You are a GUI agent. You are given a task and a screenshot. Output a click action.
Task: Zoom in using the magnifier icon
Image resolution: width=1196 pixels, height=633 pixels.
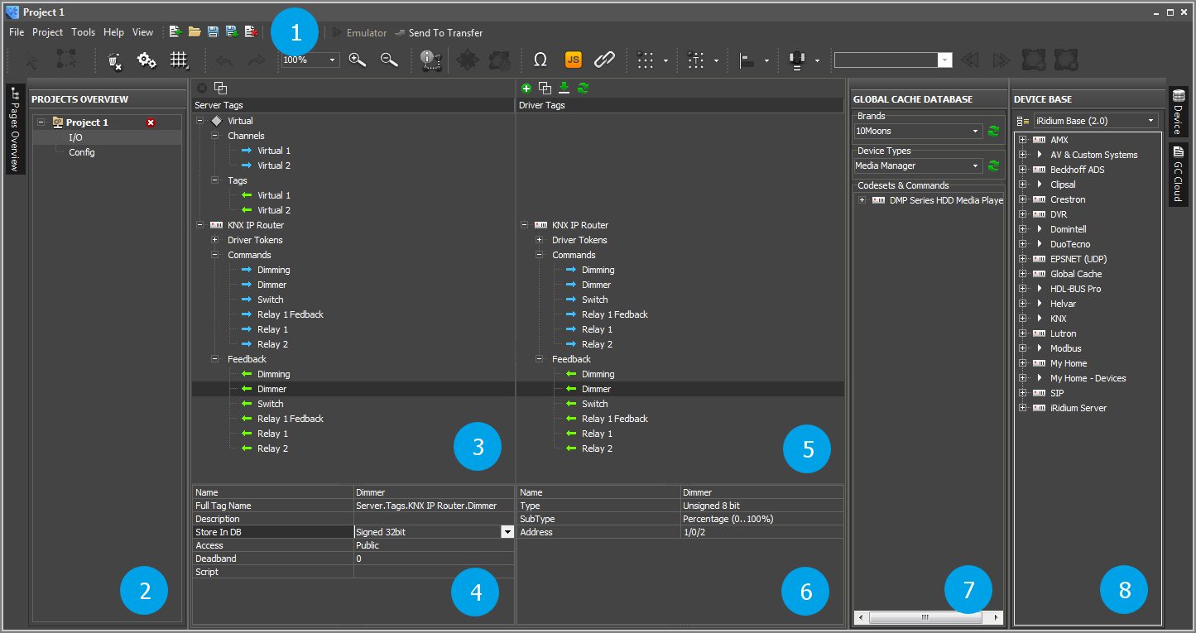click(x=358, y=60)
